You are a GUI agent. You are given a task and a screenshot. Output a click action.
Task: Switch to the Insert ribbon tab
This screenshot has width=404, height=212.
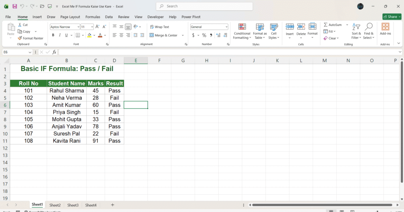point(37,17)
